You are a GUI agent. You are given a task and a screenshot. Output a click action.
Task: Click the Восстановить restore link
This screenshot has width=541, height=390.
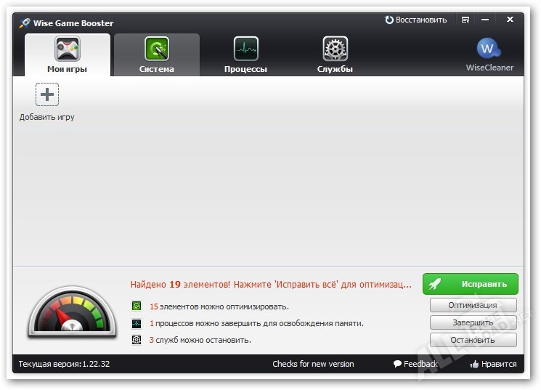415,20
